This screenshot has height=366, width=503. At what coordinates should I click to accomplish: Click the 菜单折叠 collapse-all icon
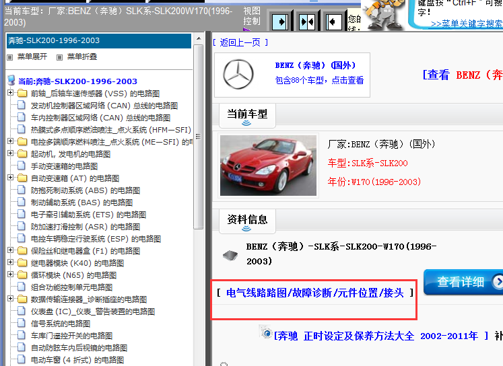point(59,57)
